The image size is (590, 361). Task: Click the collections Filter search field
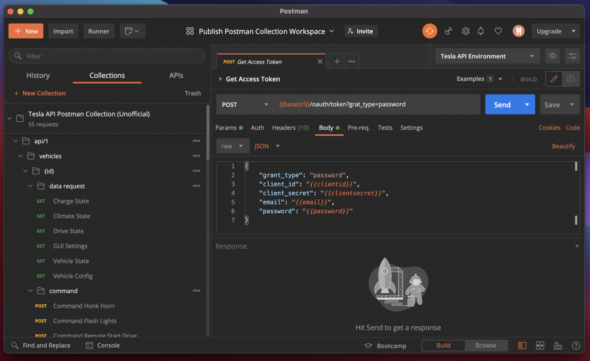pos(107,56)
